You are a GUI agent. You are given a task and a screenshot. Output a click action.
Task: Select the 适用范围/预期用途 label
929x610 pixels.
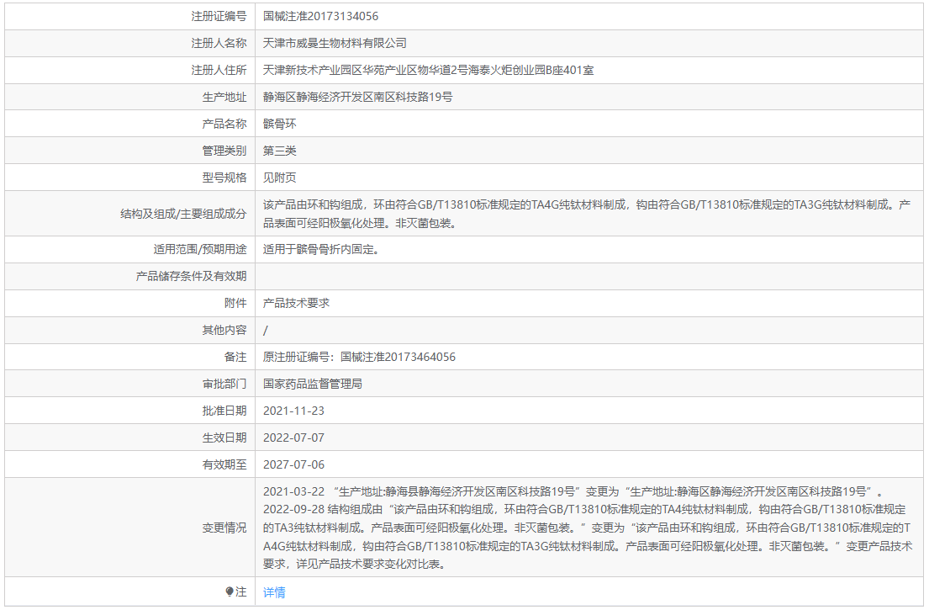point(199,250)
